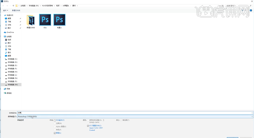The height and width of the screenshot is (138, 254).
Task: Open 快速访问 quick access in sidebar
Action: (x=8, y=15)
